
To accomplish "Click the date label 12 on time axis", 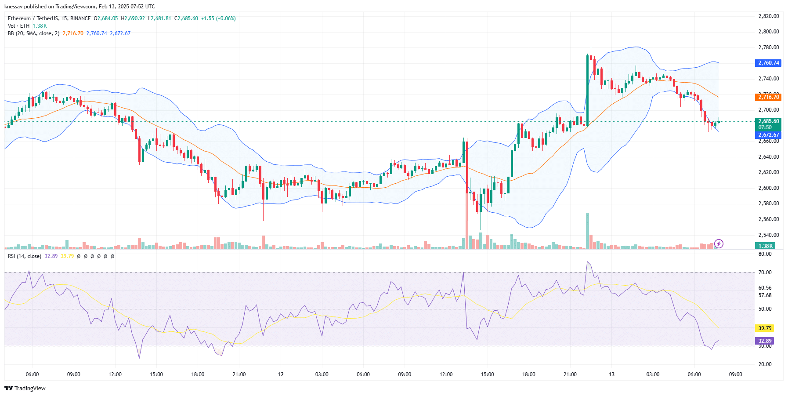I will 281,374.
